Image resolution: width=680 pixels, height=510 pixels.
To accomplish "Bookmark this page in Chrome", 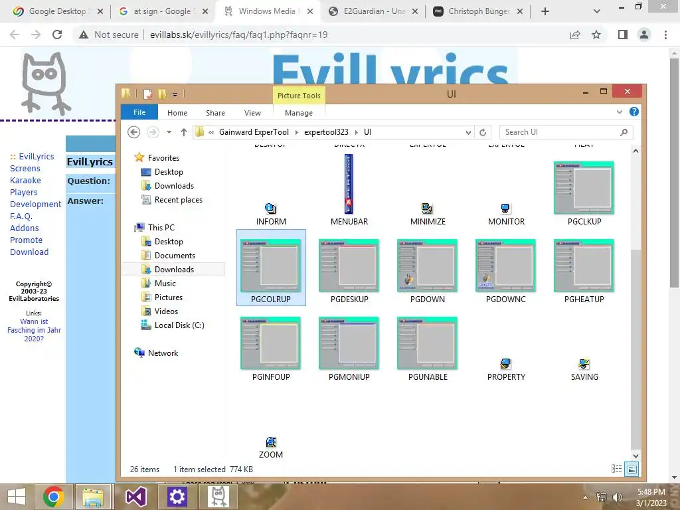I will [596, 35].
